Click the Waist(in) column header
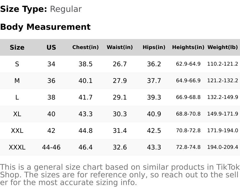This screenshot has height=194, width=240. pyautogui.click(x=120, y=47)
